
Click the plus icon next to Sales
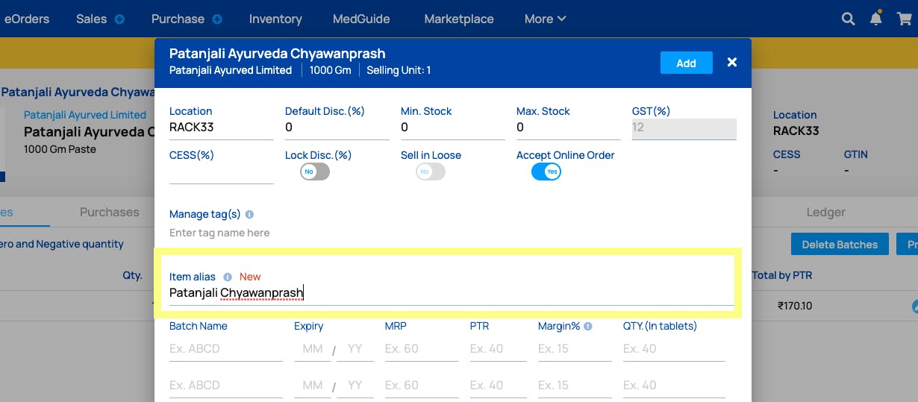pyautogui.click(x=119, y=19)
